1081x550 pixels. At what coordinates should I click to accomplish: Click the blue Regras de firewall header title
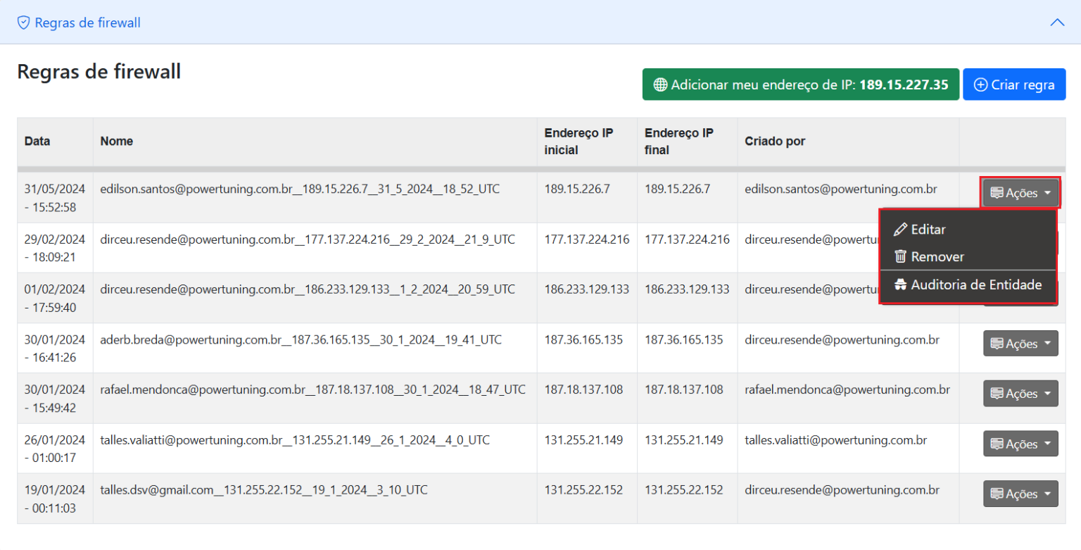pos(87,23)
